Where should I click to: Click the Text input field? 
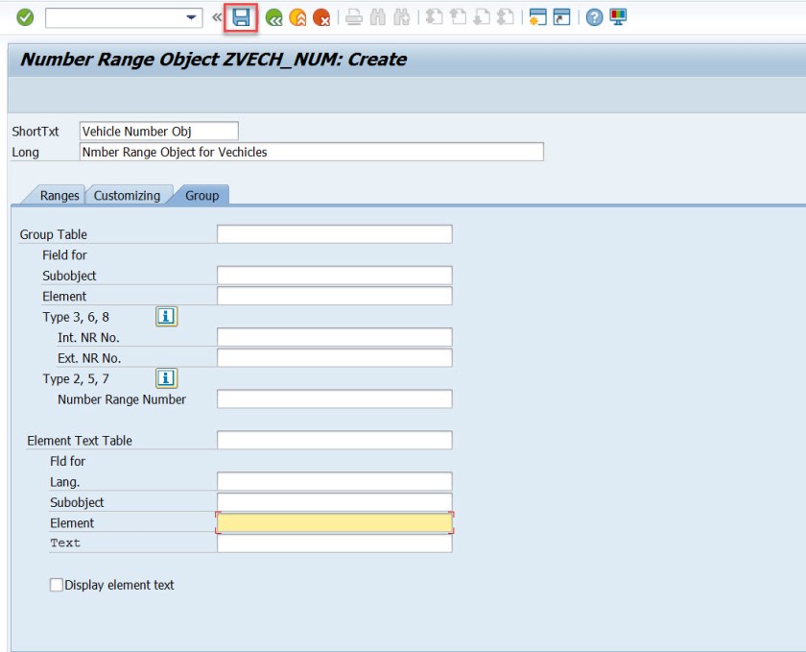[x=335, y=543]
